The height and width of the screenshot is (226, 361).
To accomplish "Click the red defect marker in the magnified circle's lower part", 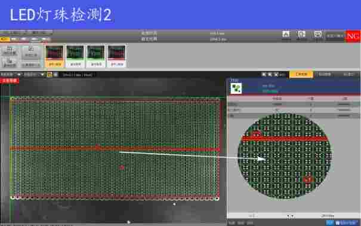I will [307, 179].
